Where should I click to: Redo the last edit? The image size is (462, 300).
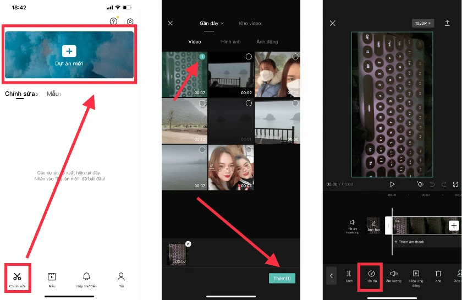[x=444, y=184]
